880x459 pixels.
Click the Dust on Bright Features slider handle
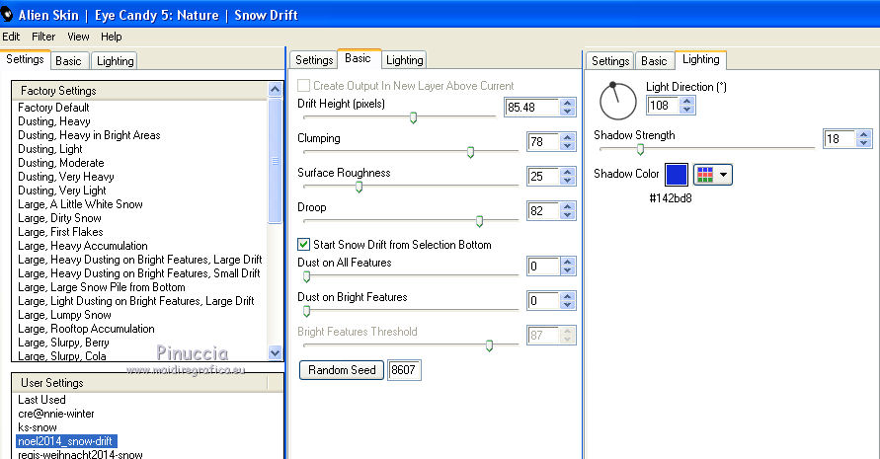pos(306,311)
